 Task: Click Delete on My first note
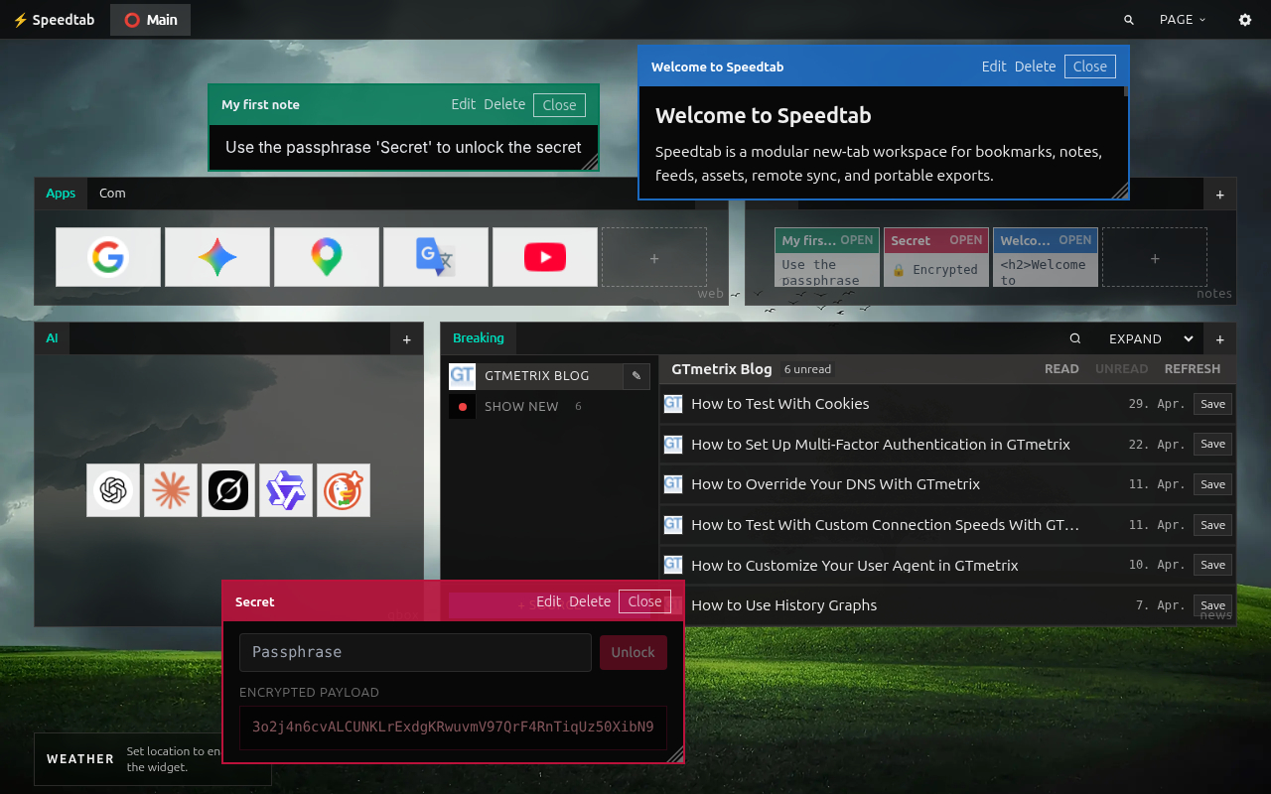(x=504, y=104)
